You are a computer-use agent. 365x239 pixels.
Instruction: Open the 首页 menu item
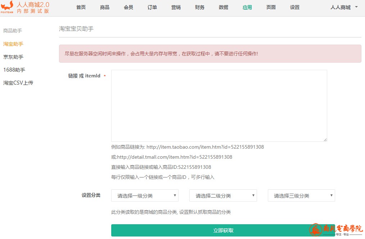pyautogui.click(x=81, y=8)
